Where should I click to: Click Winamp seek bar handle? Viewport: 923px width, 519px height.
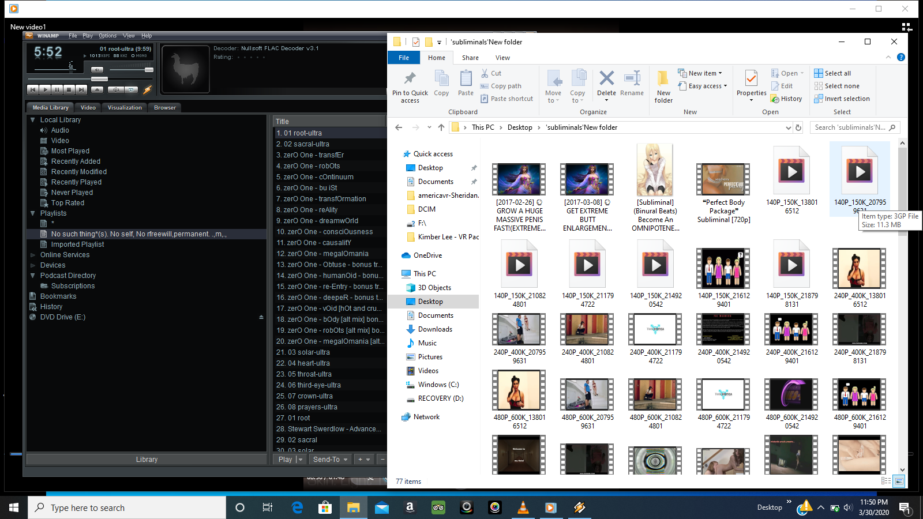coord(99,79)
